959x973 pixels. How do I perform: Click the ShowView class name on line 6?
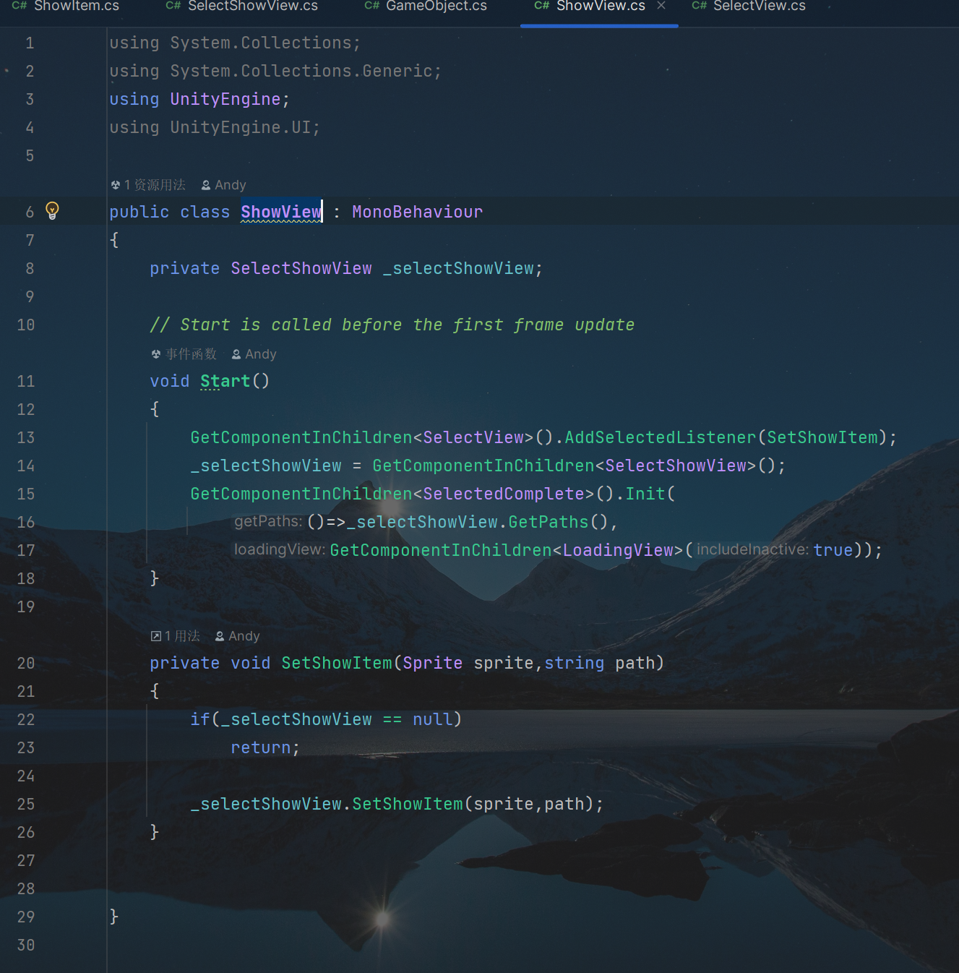(281, 212)
